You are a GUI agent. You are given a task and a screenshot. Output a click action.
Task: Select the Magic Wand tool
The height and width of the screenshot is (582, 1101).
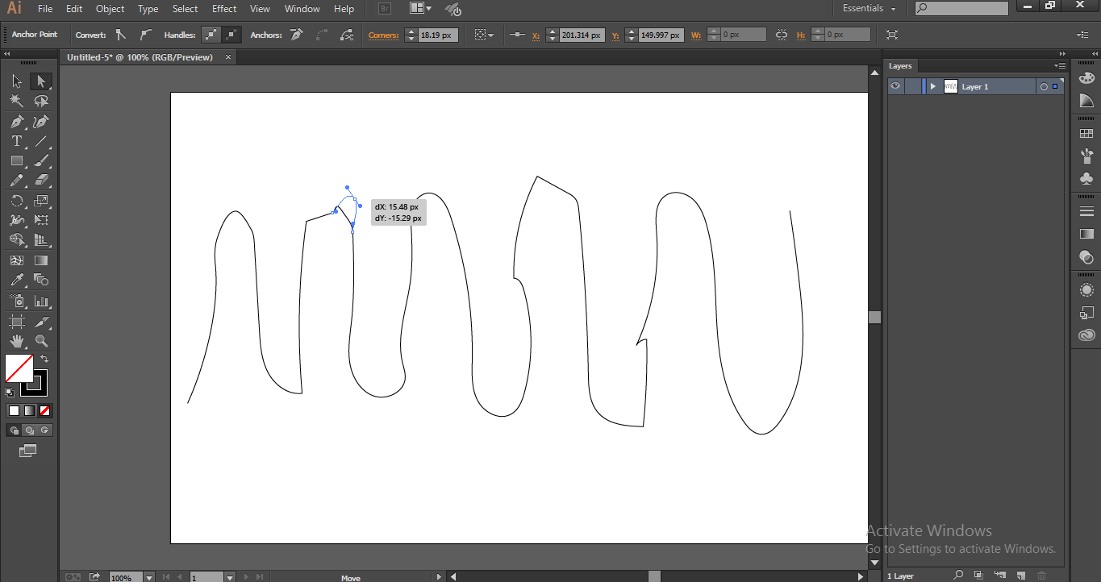click(16, 101)
